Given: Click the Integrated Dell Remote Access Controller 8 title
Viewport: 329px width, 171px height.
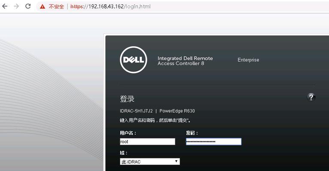Looking at the screenshot, I should tap(185, 61).
